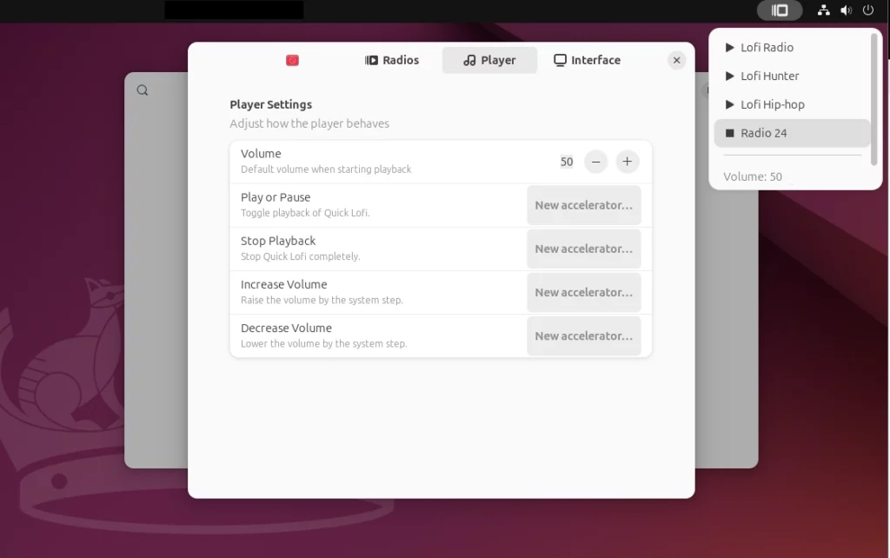The width and height of the screenshot is (890, 558).
Task: Set accelerator for Play or Pause
Action: click(x=583, y=205)
